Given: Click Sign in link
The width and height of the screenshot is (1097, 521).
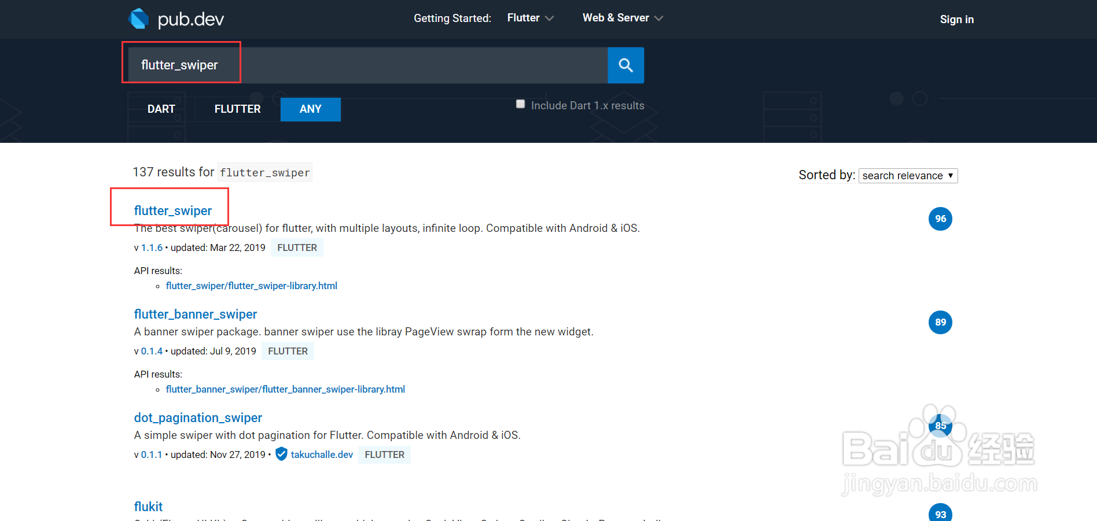Looking at the screenshot, I should pos(956,19).
